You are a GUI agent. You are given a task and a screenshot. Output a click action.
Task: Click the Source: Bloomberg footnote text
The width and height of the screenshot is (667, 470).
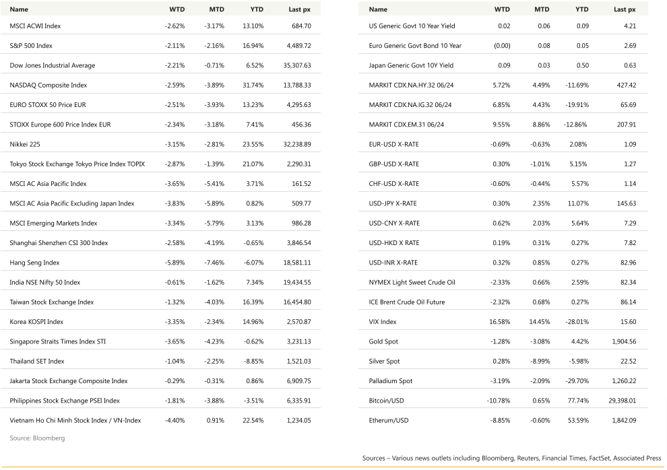[37, 438]
